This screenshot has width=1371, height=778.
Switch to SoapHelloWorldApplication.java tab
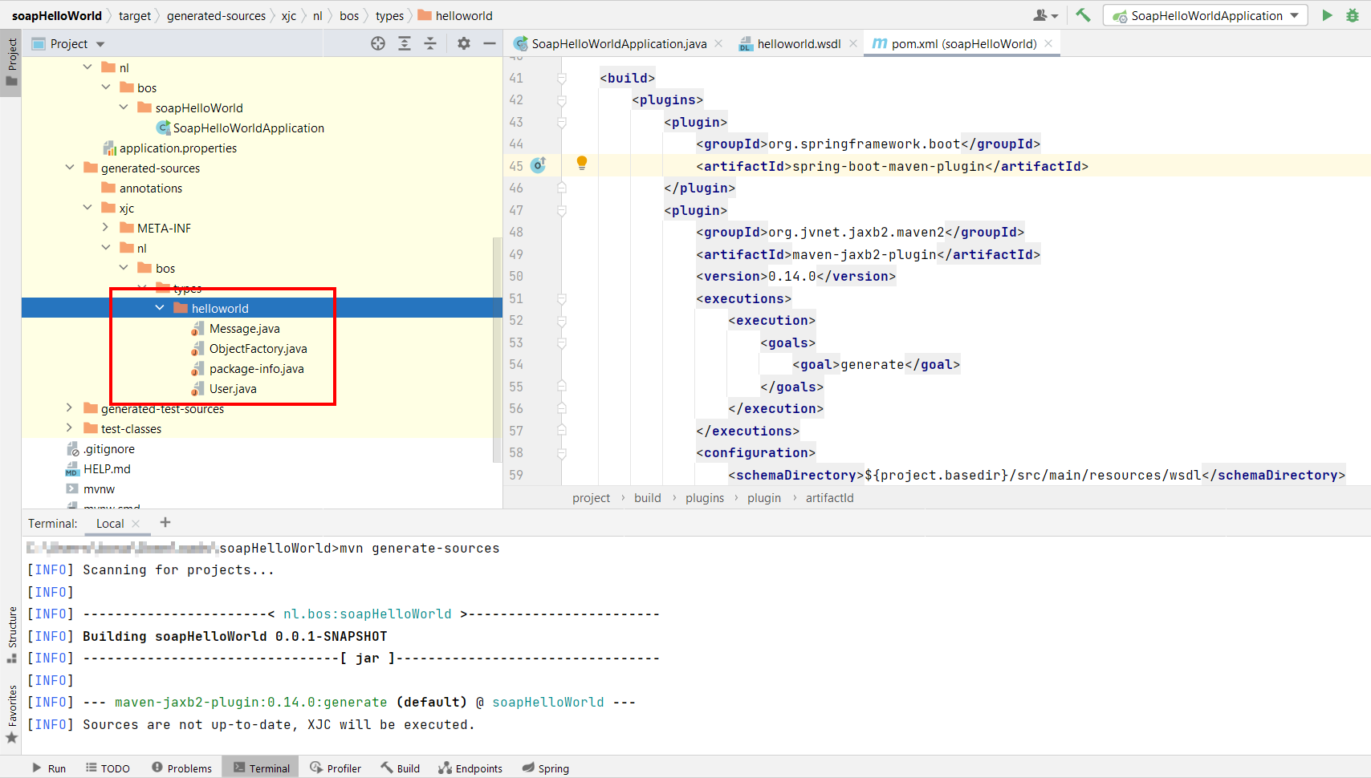tap(618, 44)
